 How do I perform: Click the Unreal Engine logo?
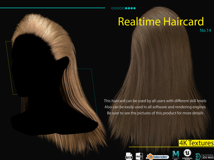click(x=188, y=155)
